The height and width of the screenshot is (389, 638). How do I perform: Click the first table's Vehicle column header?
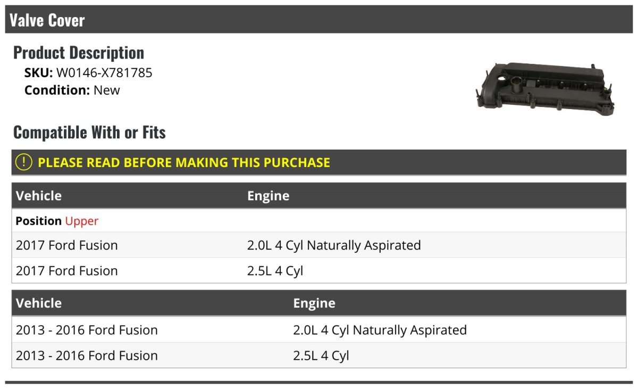[x=39, y=196]
